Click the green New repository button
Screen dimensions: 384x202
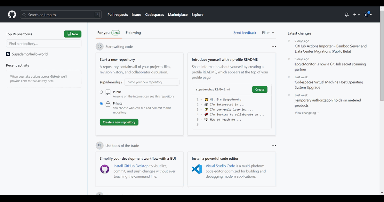click(73, 34)
